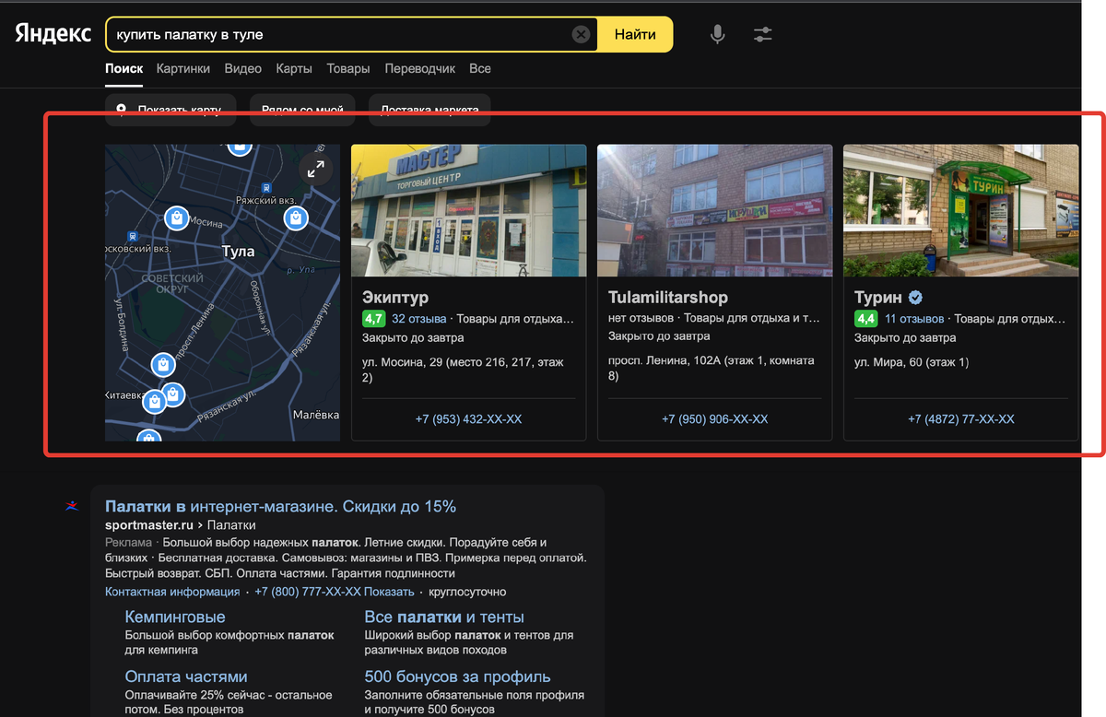1106x717 pixels.
Task: Open the Яндекс logo homepage
Action: [53, 34]
